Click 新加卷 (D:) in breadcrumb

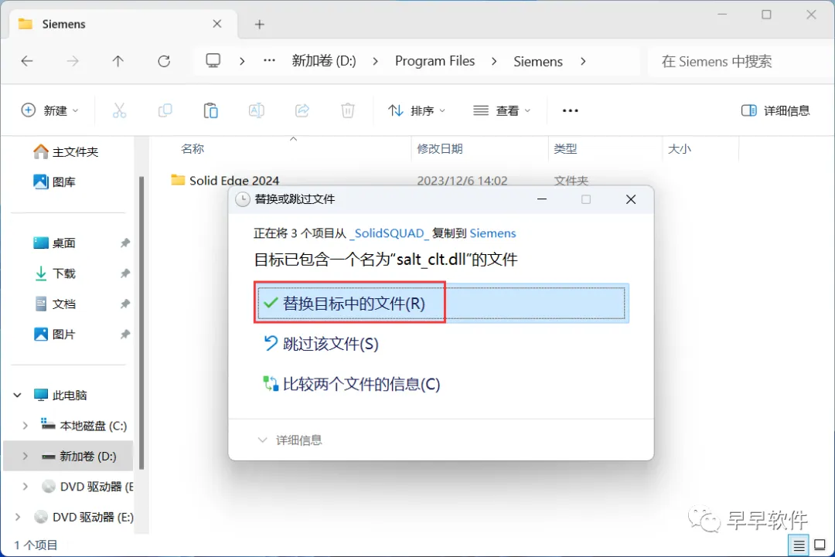[x=324, y=61]
